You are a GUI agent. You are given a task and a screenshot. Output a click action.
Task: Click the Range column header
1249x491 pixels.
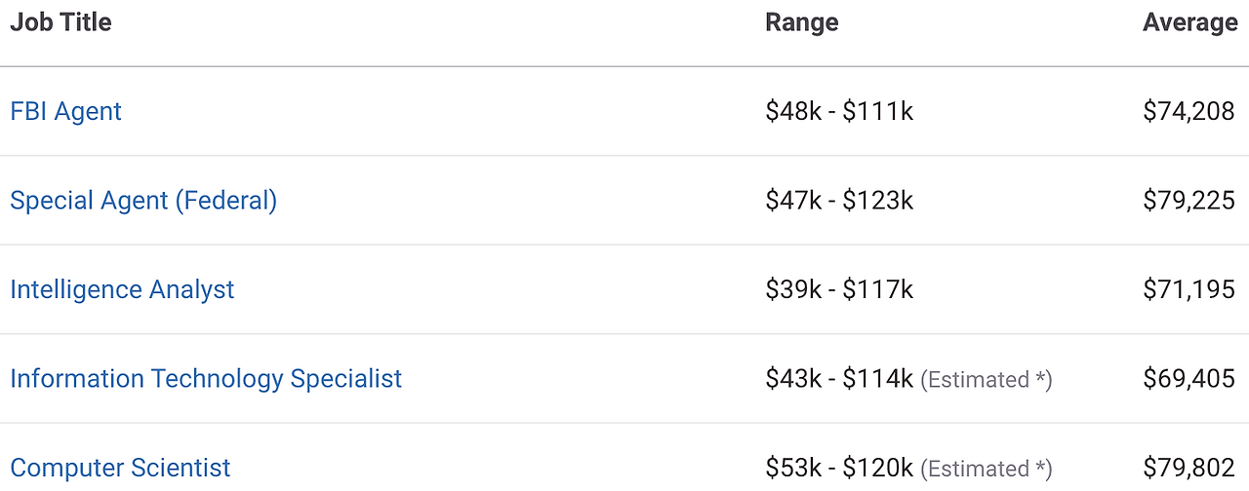click(x=801, y=22)
